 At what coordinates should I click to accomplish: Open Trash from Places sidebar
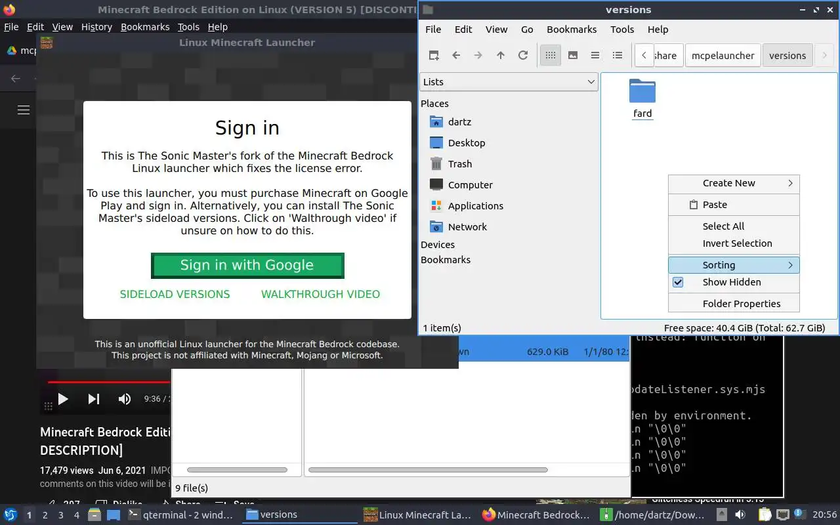point(450,163)
